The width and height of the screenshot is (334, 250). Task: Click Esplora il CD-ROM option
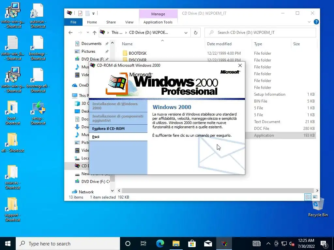[x=118, y=129]
